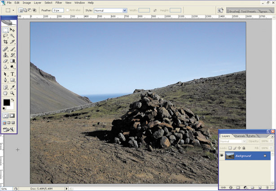Choose Standard screen mode button

(x=4, y=122)
